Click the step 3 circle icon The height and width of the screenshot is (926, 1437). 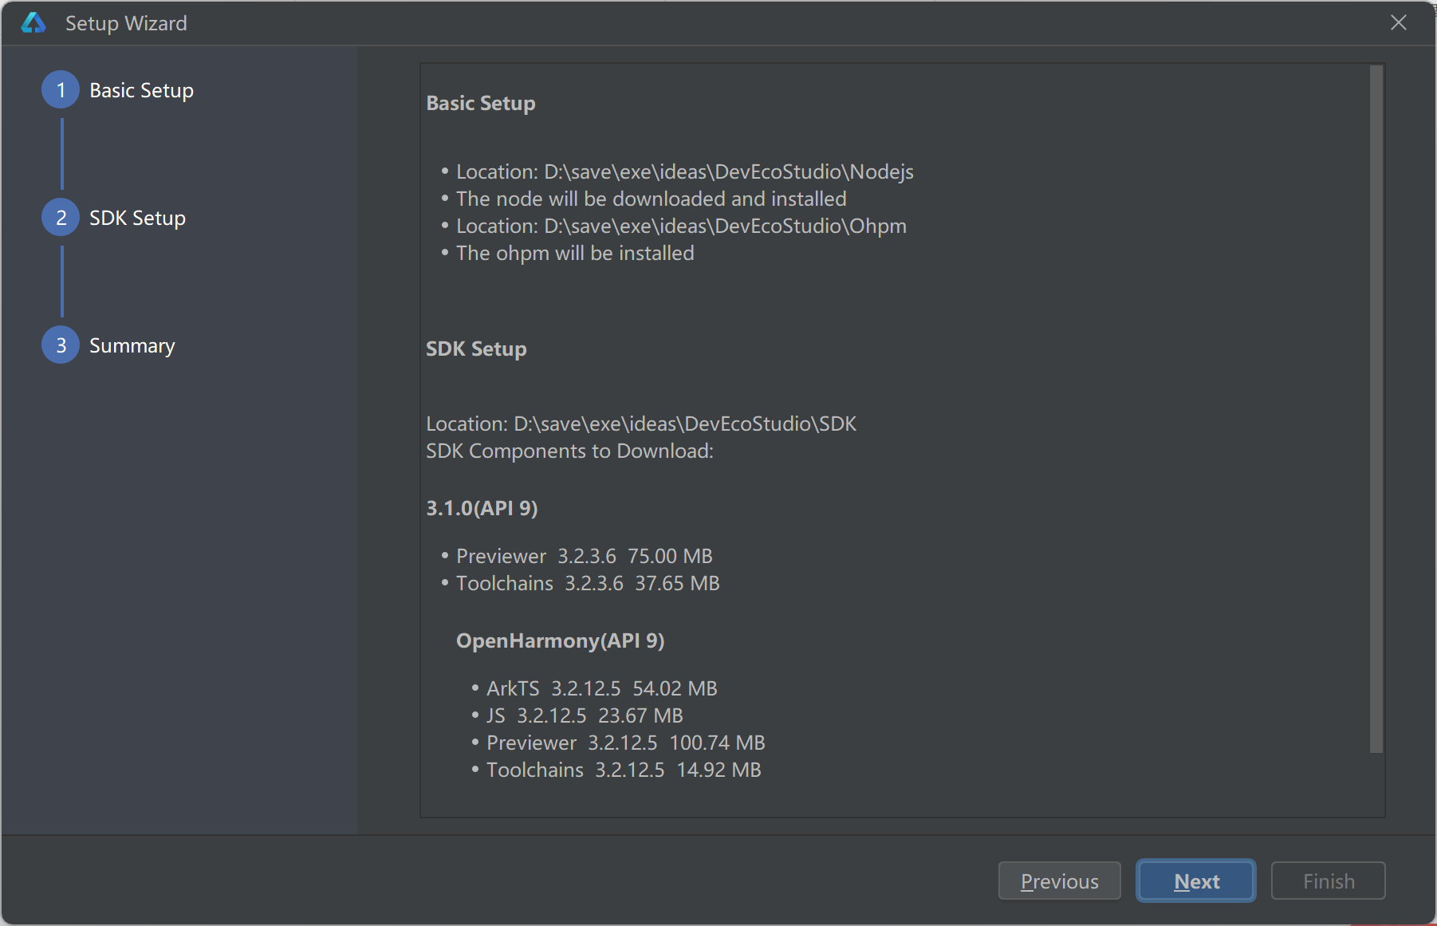[61, 345]
